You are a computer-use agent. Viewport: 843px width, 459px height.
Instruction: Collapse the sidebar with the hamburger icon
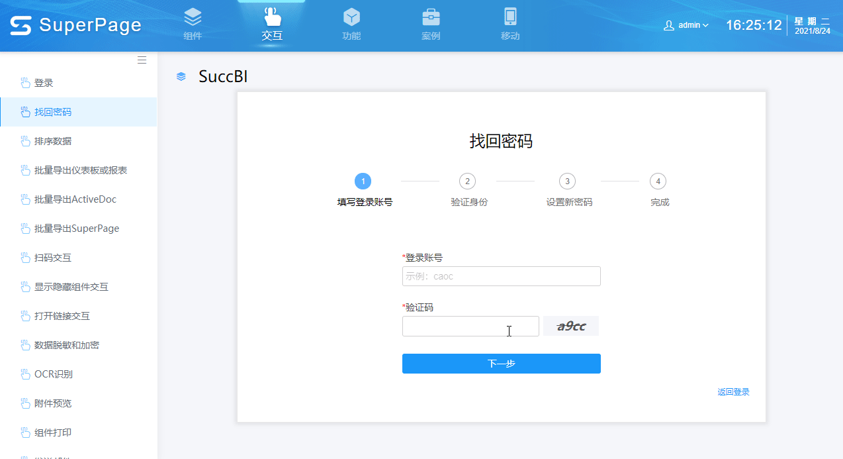pyautogui.click(x=142, y=59)
